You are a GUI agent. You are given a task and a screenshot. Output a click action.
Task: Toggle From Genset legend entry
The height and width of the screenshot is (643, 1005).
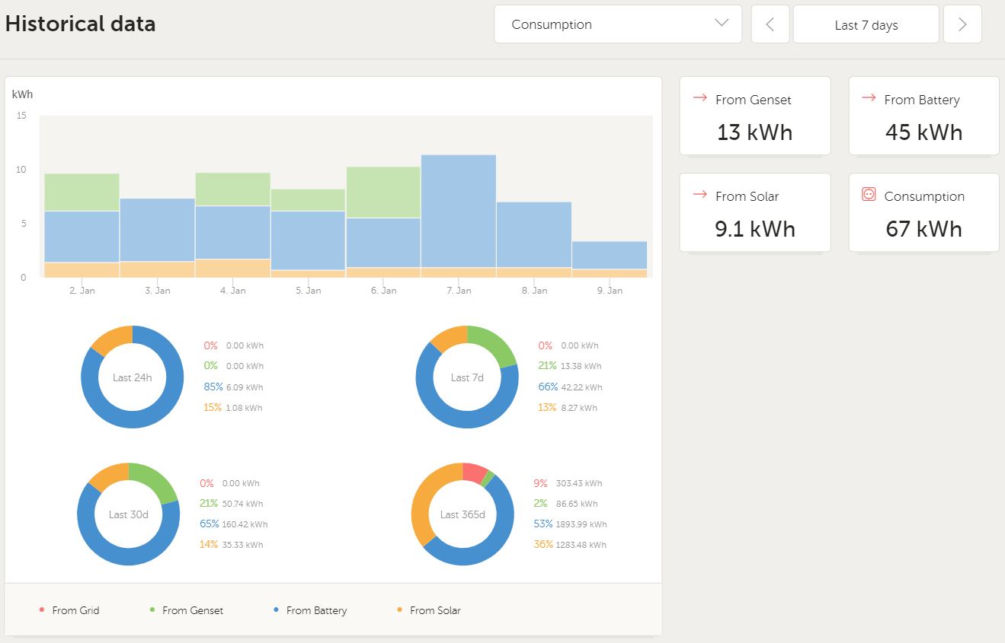[186, 610]
